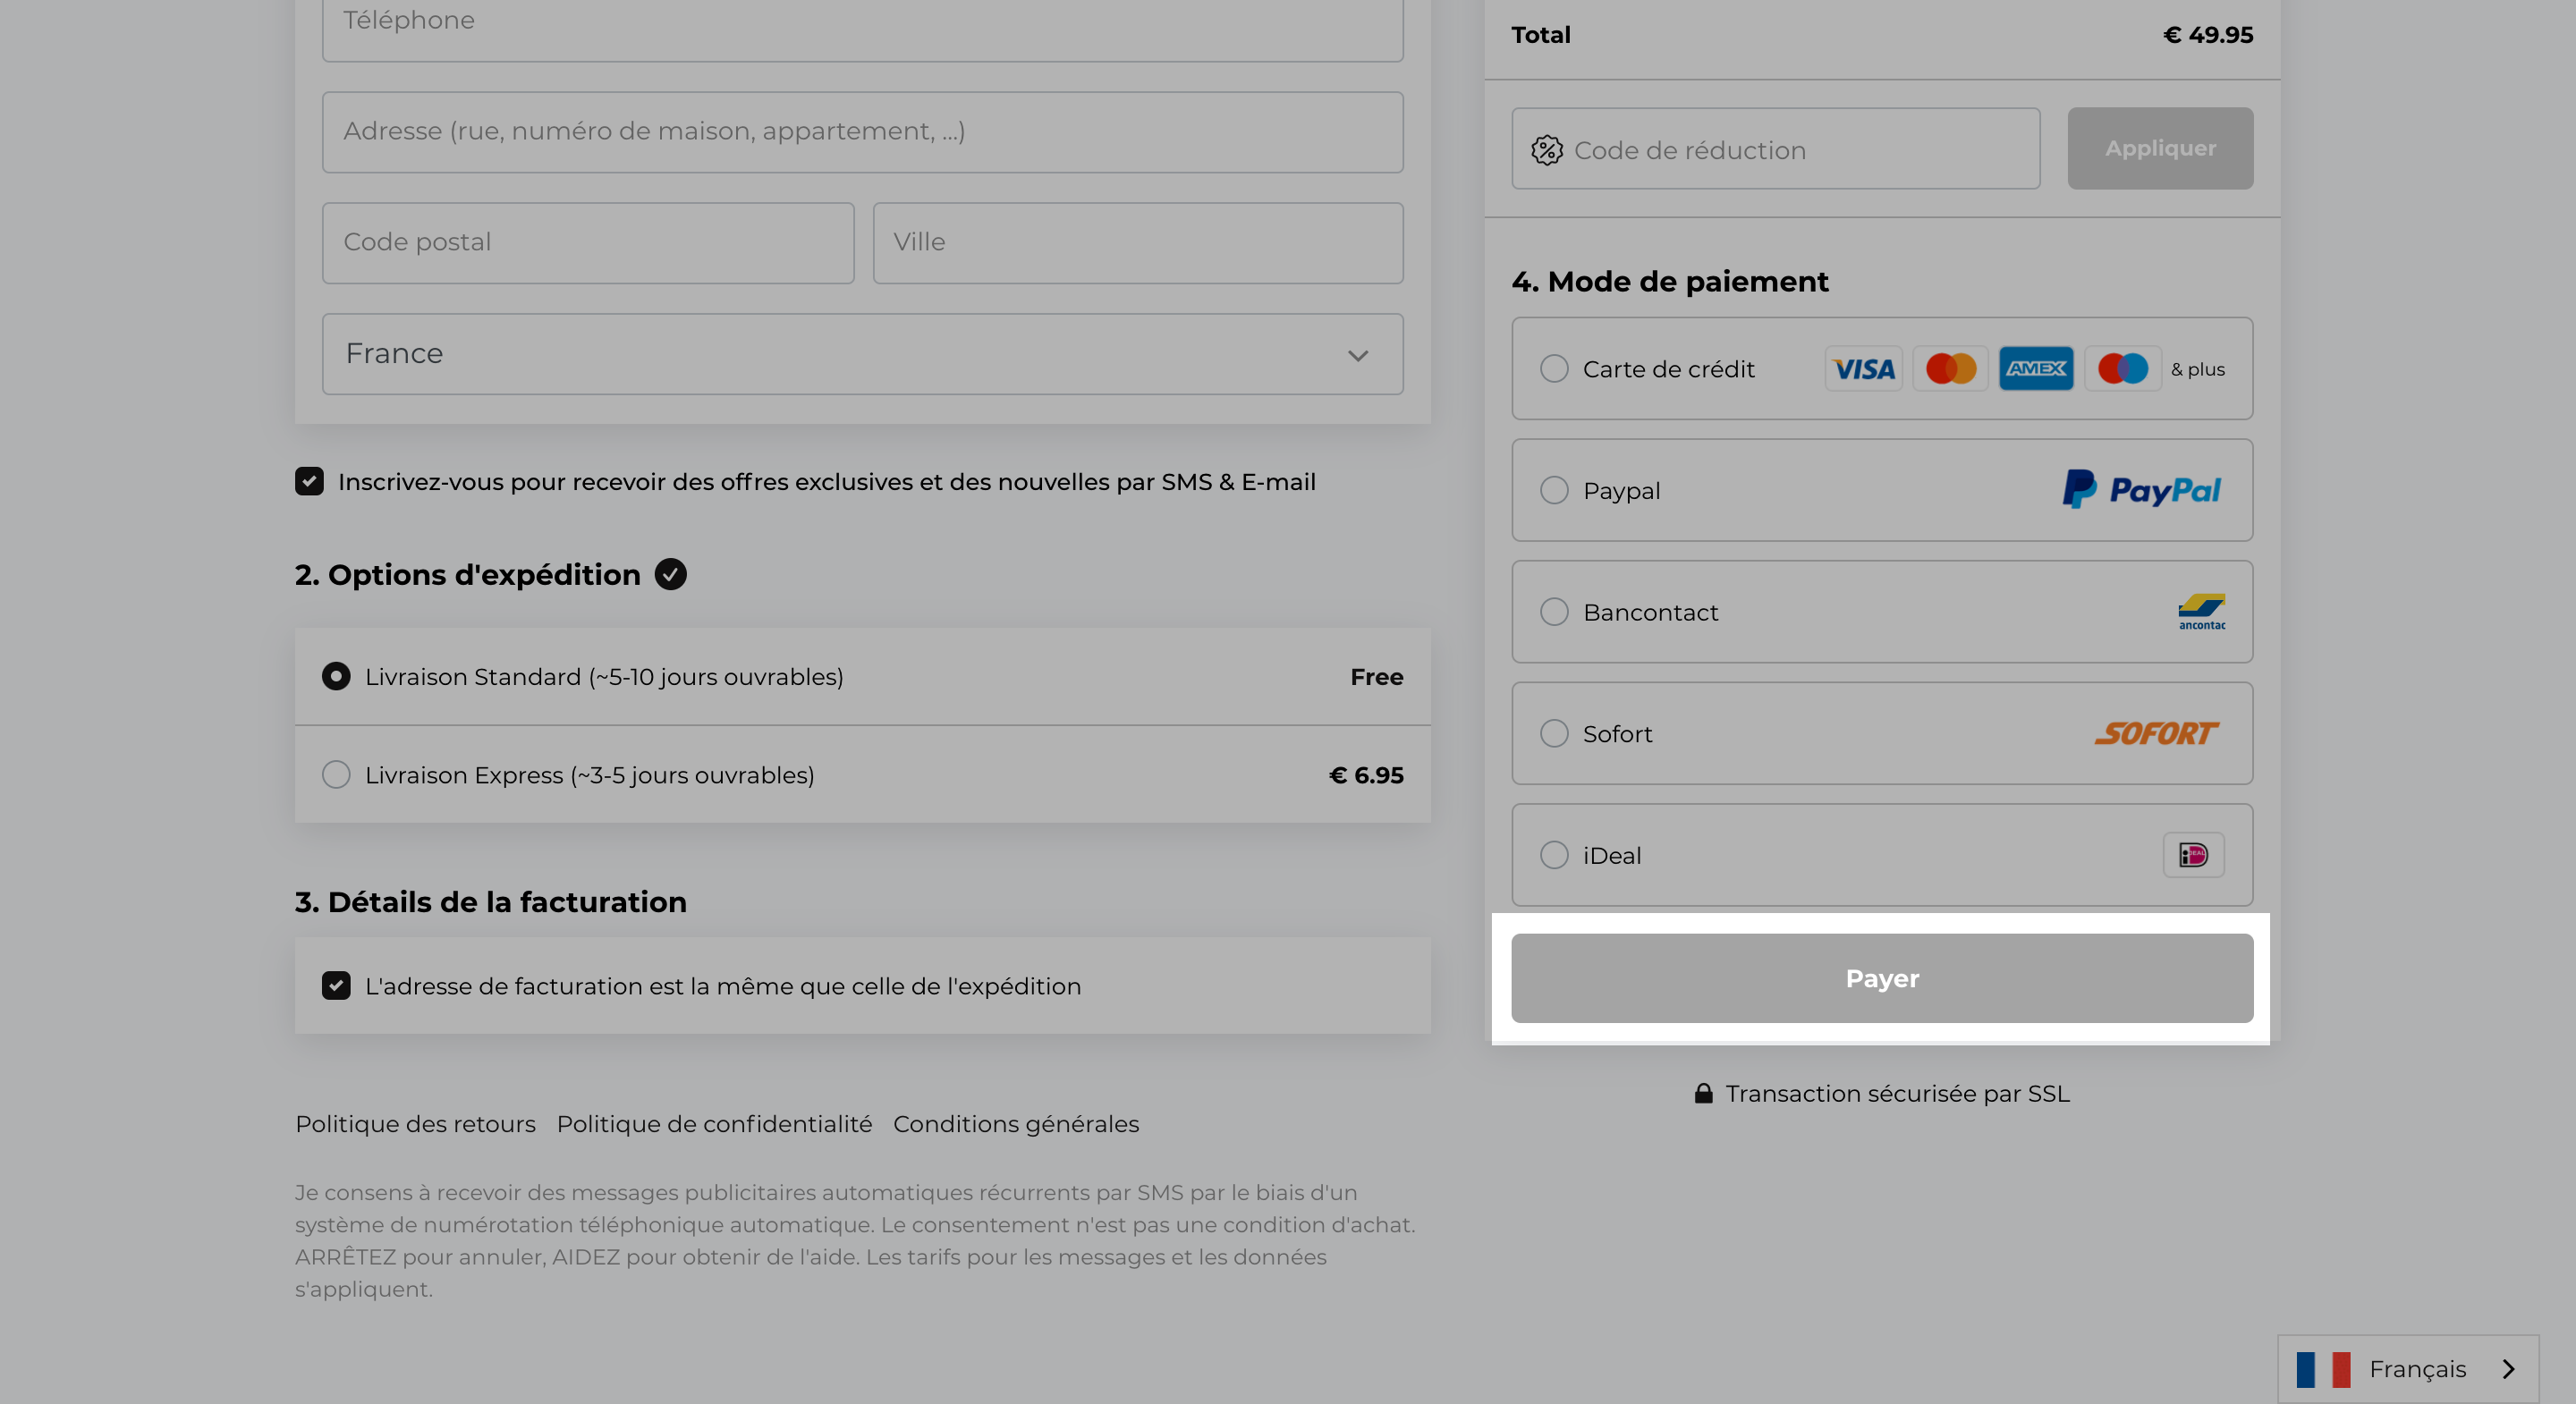Image resolution: width=2576 pixels, height=1404 pixels.
Task: Select Livraison Express shipping option
Action: point(336,774)
